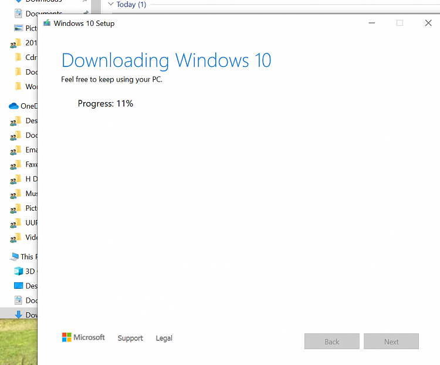Open the Support link in Windows 10 Setup
Viewport: 440px width, 365px height.
[130, 338]
